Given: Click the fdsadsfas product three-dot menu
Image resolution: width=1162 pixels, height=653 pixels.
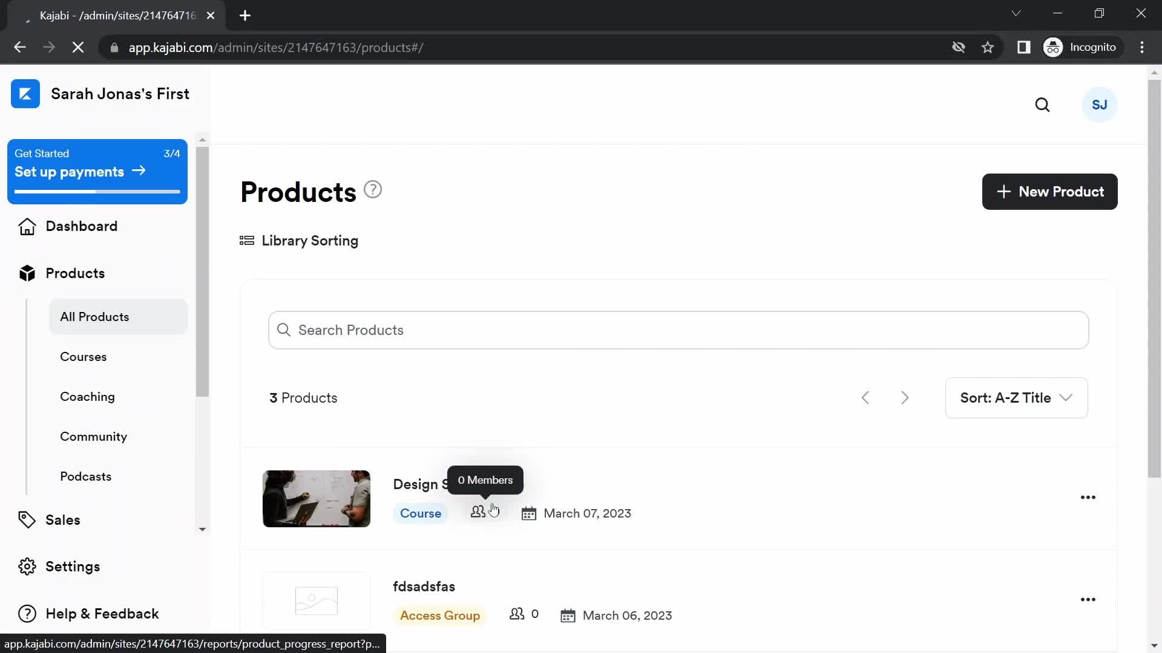Looking at the screenshot, I should click(1088, 599).
